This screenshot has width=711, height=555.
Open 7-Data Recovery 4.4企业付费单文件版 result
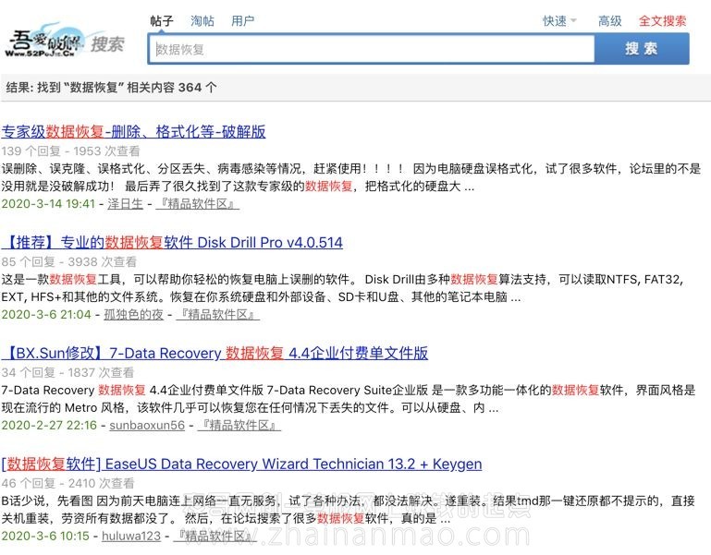pyautogui.click(x=215, y=353)
